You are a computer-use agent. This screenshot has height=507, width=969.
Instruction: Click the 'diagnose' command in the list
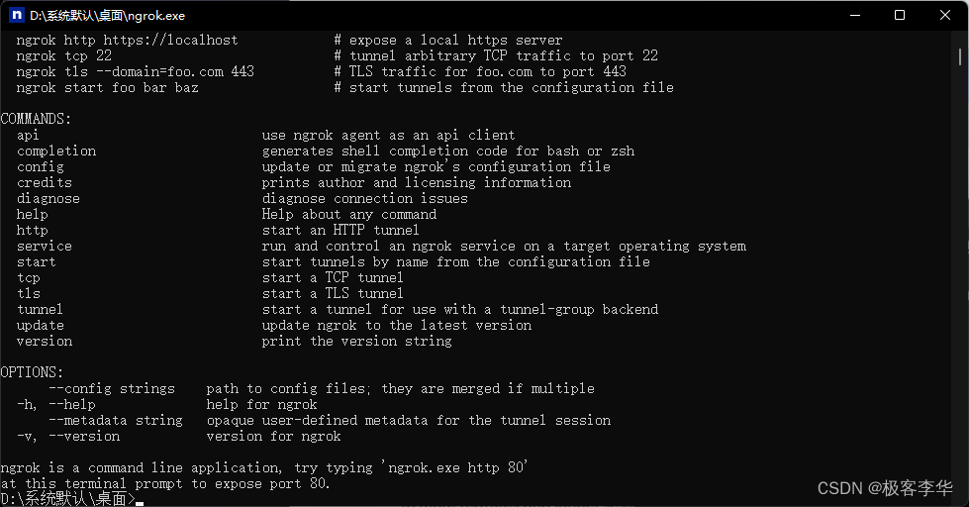(x=48, y=198)
